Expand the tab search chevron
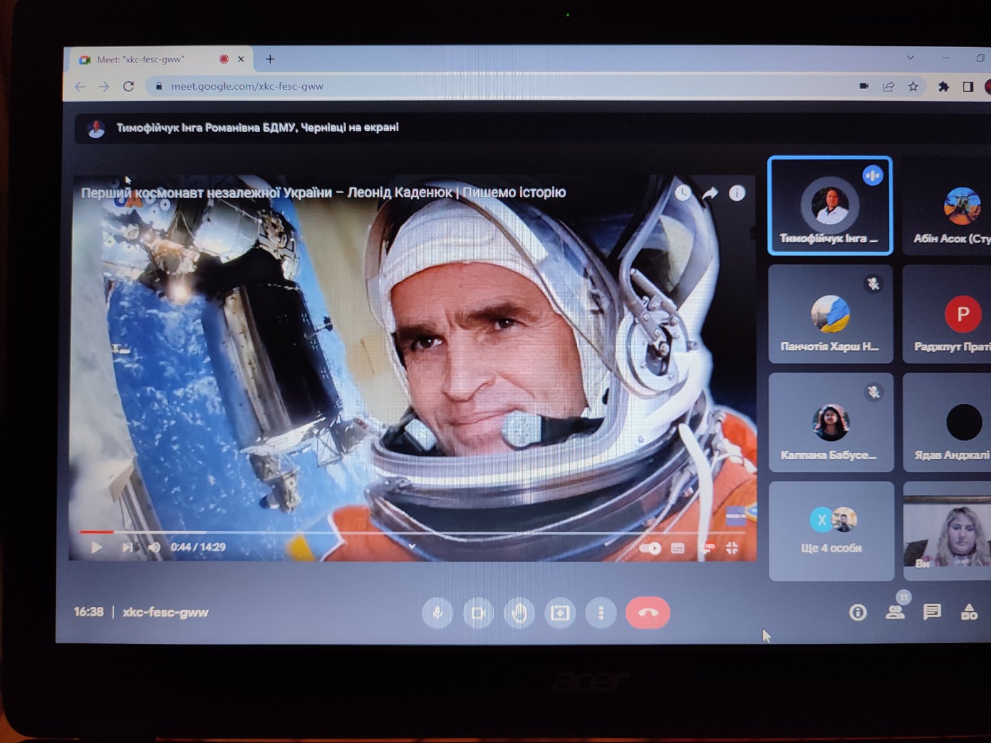 point(910,58)
